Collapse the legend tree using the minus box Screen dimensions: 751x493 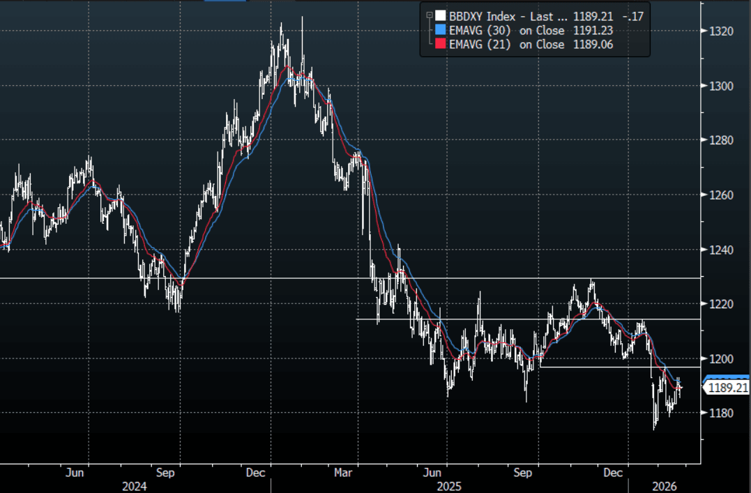(430, 15)
